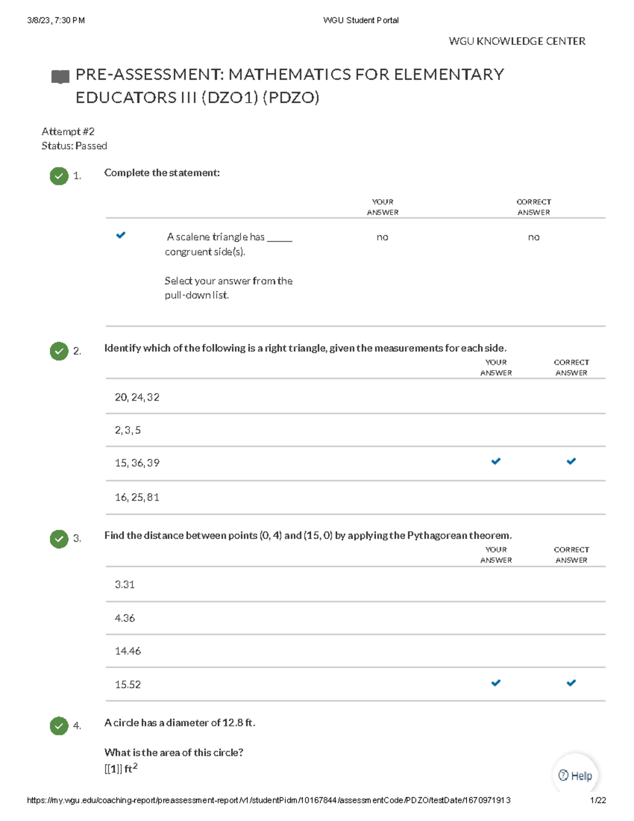Click your-answer checkmark for 15, 36, 39

pyautogui.click(x=496, y=462)
